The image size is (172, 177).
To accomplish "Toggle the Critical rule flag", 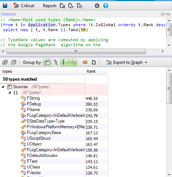I will 24,6.
